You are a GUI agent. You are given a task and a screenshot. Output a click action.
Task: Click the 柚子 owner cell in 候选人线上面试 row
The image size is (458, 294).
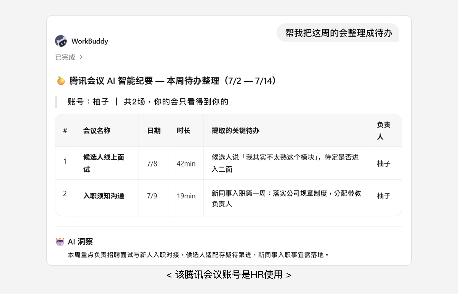click(x=384, y=164)
